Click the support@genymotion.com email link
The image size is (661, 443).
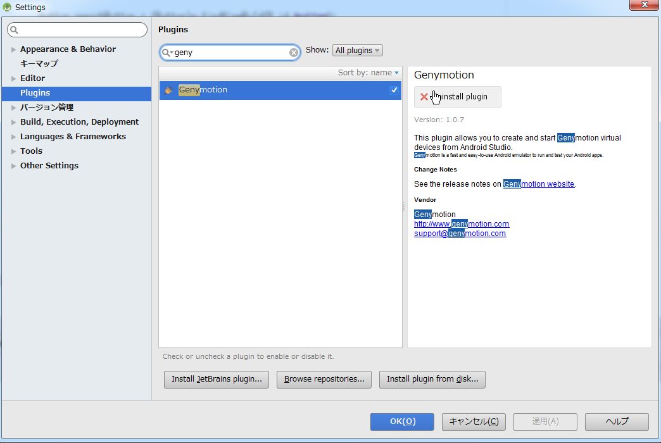(460, 234)
